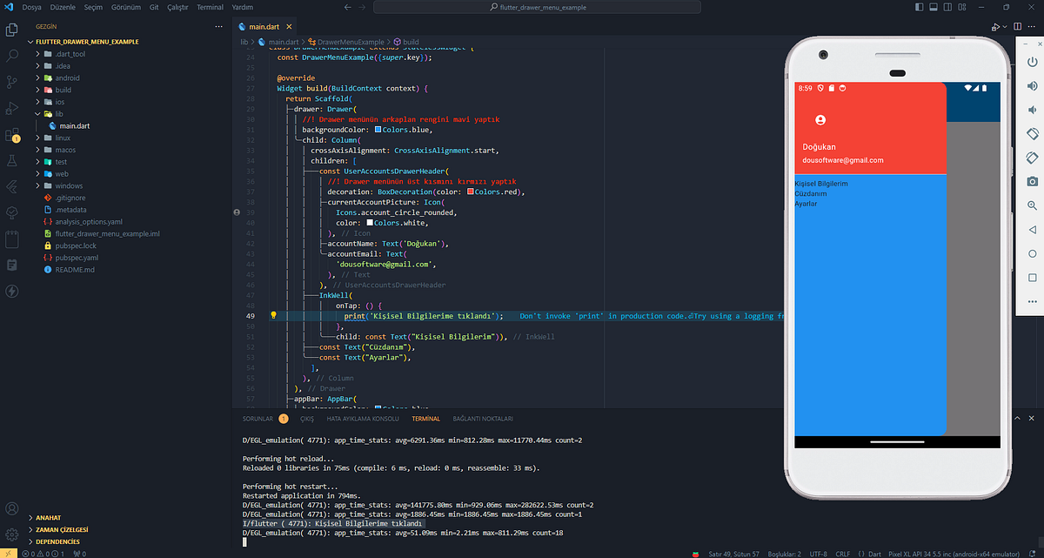
Task: Open the Search view in activity bar
Action: pyautogui.click(x=12, y=56)
